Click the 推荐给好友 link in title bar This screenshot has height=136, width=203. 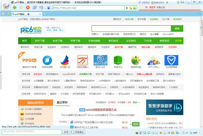point(158,2)
